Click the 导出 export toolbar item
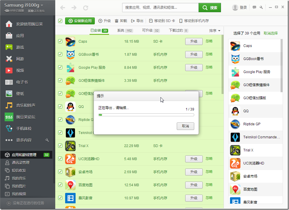 (x=137, y=21)
